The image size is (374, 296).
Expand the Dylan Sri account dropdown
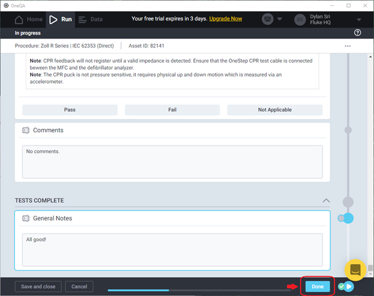tap(359, 20)
